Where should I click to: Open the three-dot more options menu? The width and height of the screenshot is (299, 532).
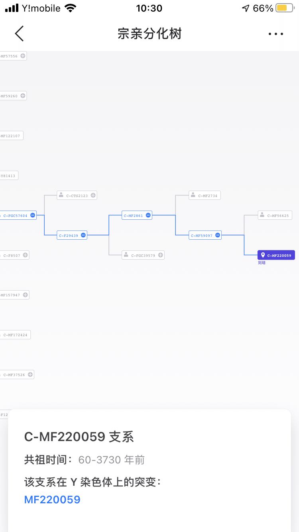275,34
